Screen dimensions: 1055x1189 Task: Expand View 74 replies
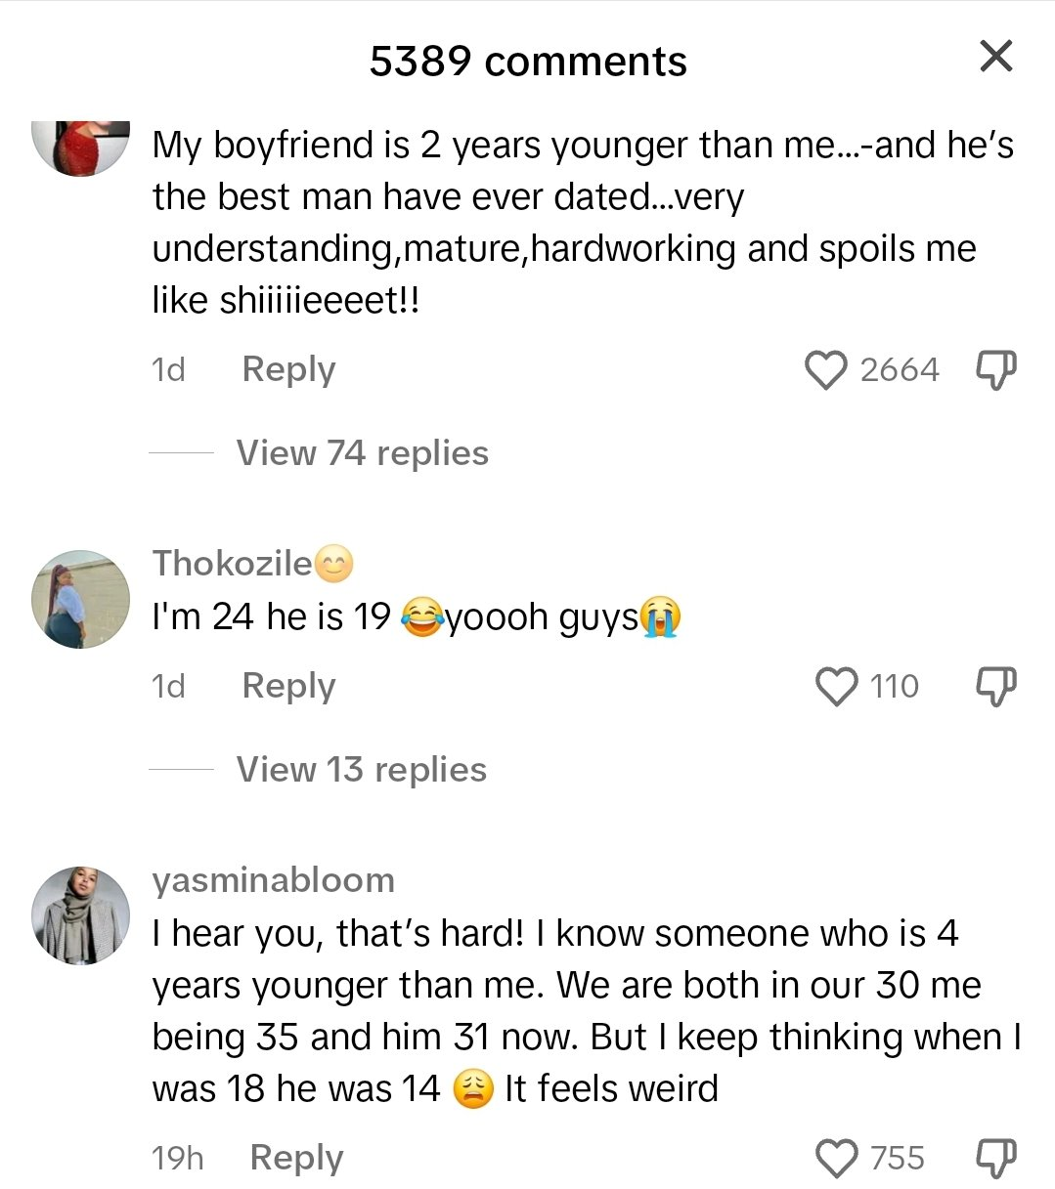(x=362, y=453)
